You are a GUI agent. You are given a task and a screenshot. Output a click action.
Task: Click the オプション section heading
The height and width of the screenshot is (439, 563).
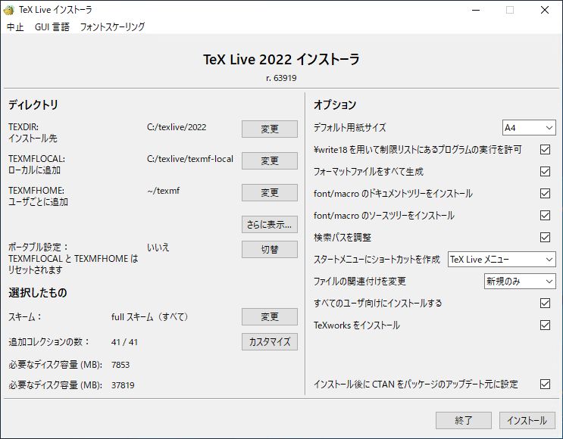click(335, 104)
